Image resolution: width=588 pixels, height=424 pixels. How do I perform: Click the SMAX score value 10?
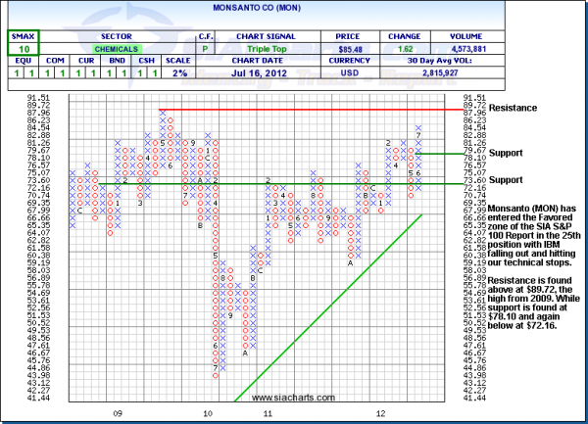coord(22,47)
